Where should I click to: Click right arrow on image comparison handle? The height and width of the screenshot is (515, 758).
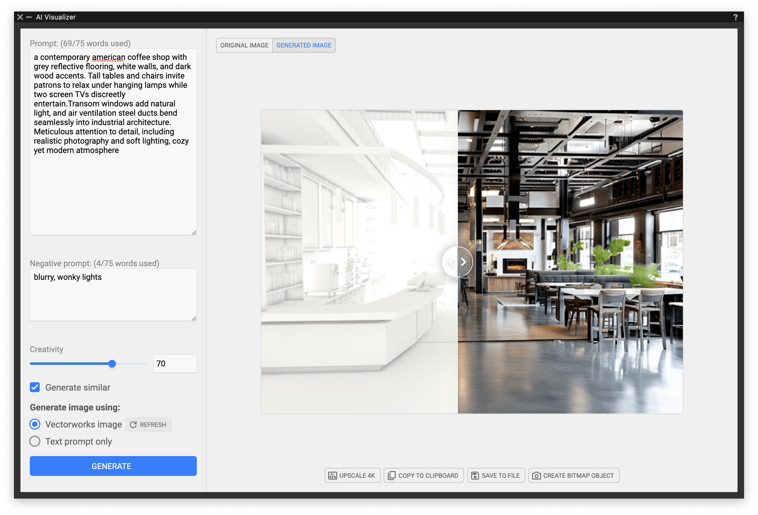463,262
